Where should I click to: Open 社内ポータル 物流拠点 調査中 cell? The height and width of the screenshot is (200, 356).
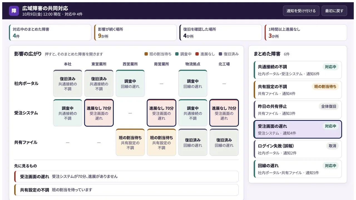pos(193,83)
